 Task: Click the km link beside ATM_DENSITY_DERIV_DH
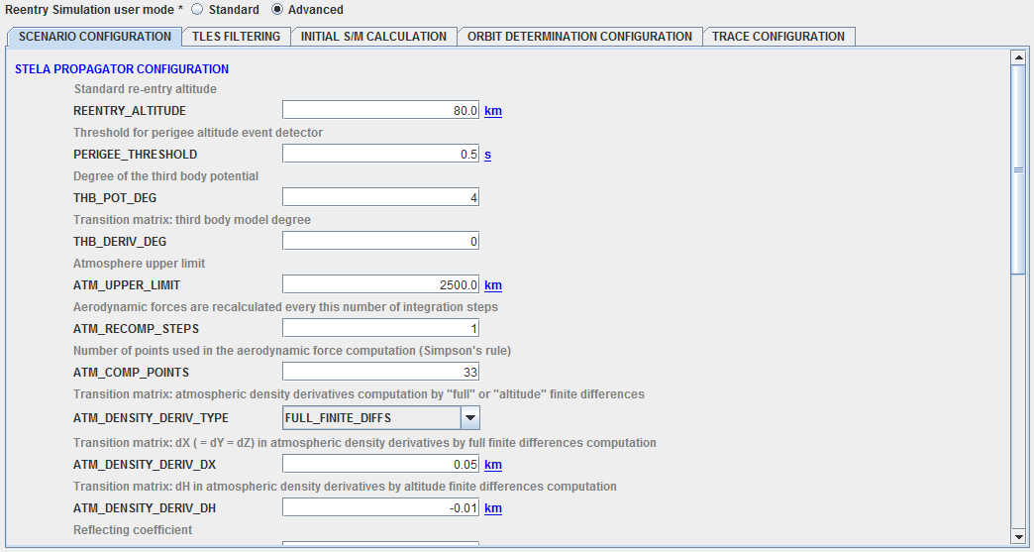pos(493,507)
